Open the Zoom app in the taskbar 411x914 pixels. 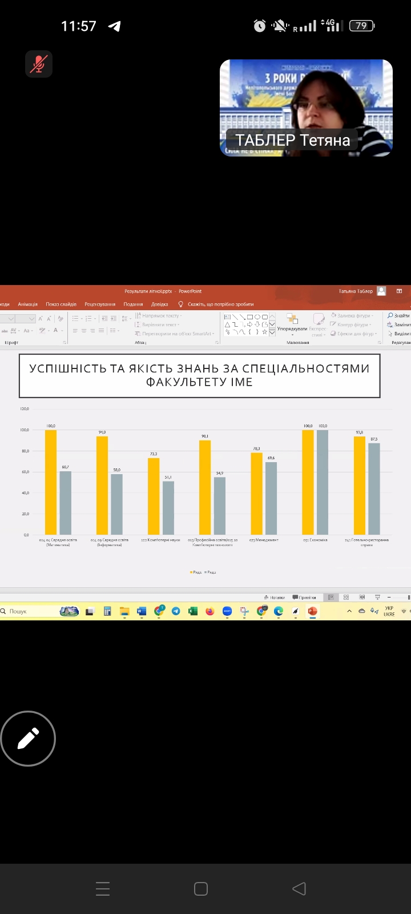pyautogui.click(x=227, y=611)
